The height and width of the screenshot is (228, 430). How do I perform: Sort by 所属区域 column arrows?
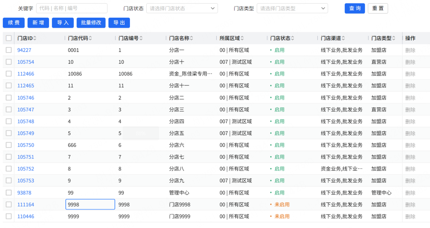(242, 38)
